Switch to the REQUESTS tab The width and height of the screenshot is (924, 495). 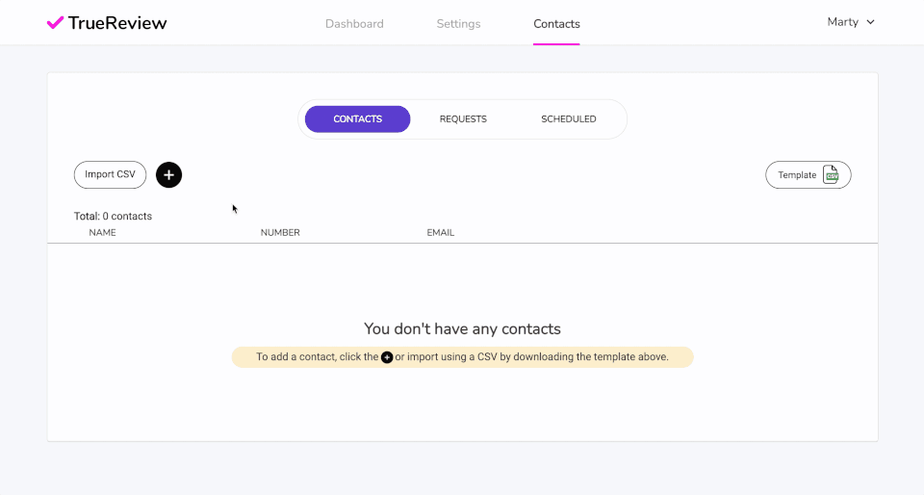tap(463, 119)
